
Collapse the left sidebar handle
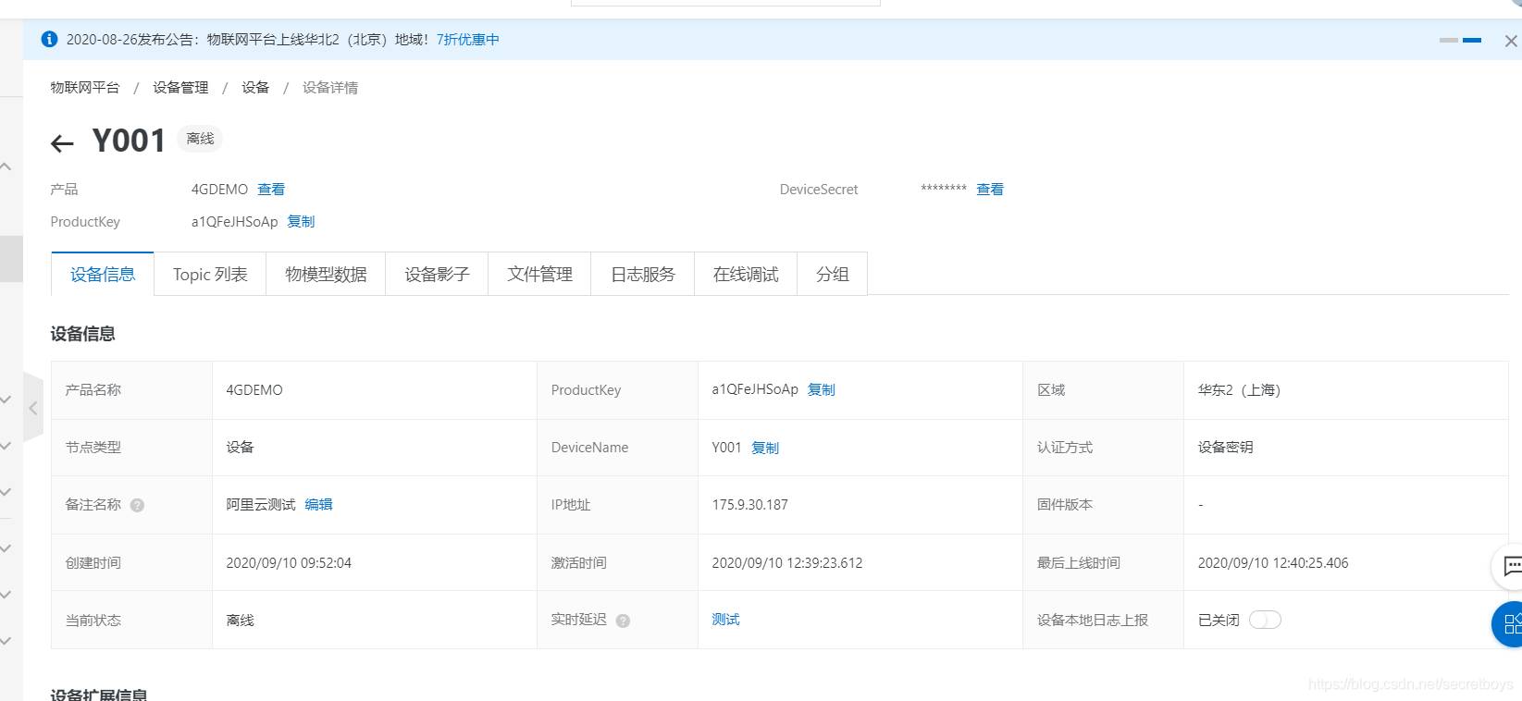click(x=33, y=408)
